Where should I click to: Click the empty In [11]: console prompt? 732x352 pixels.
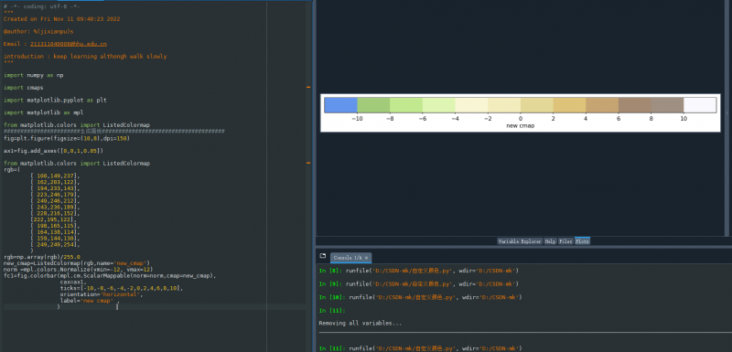(x=332, y=311)
